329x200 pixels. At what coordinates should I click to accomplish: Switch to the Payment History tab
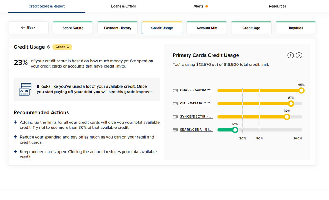coord(117,28)
